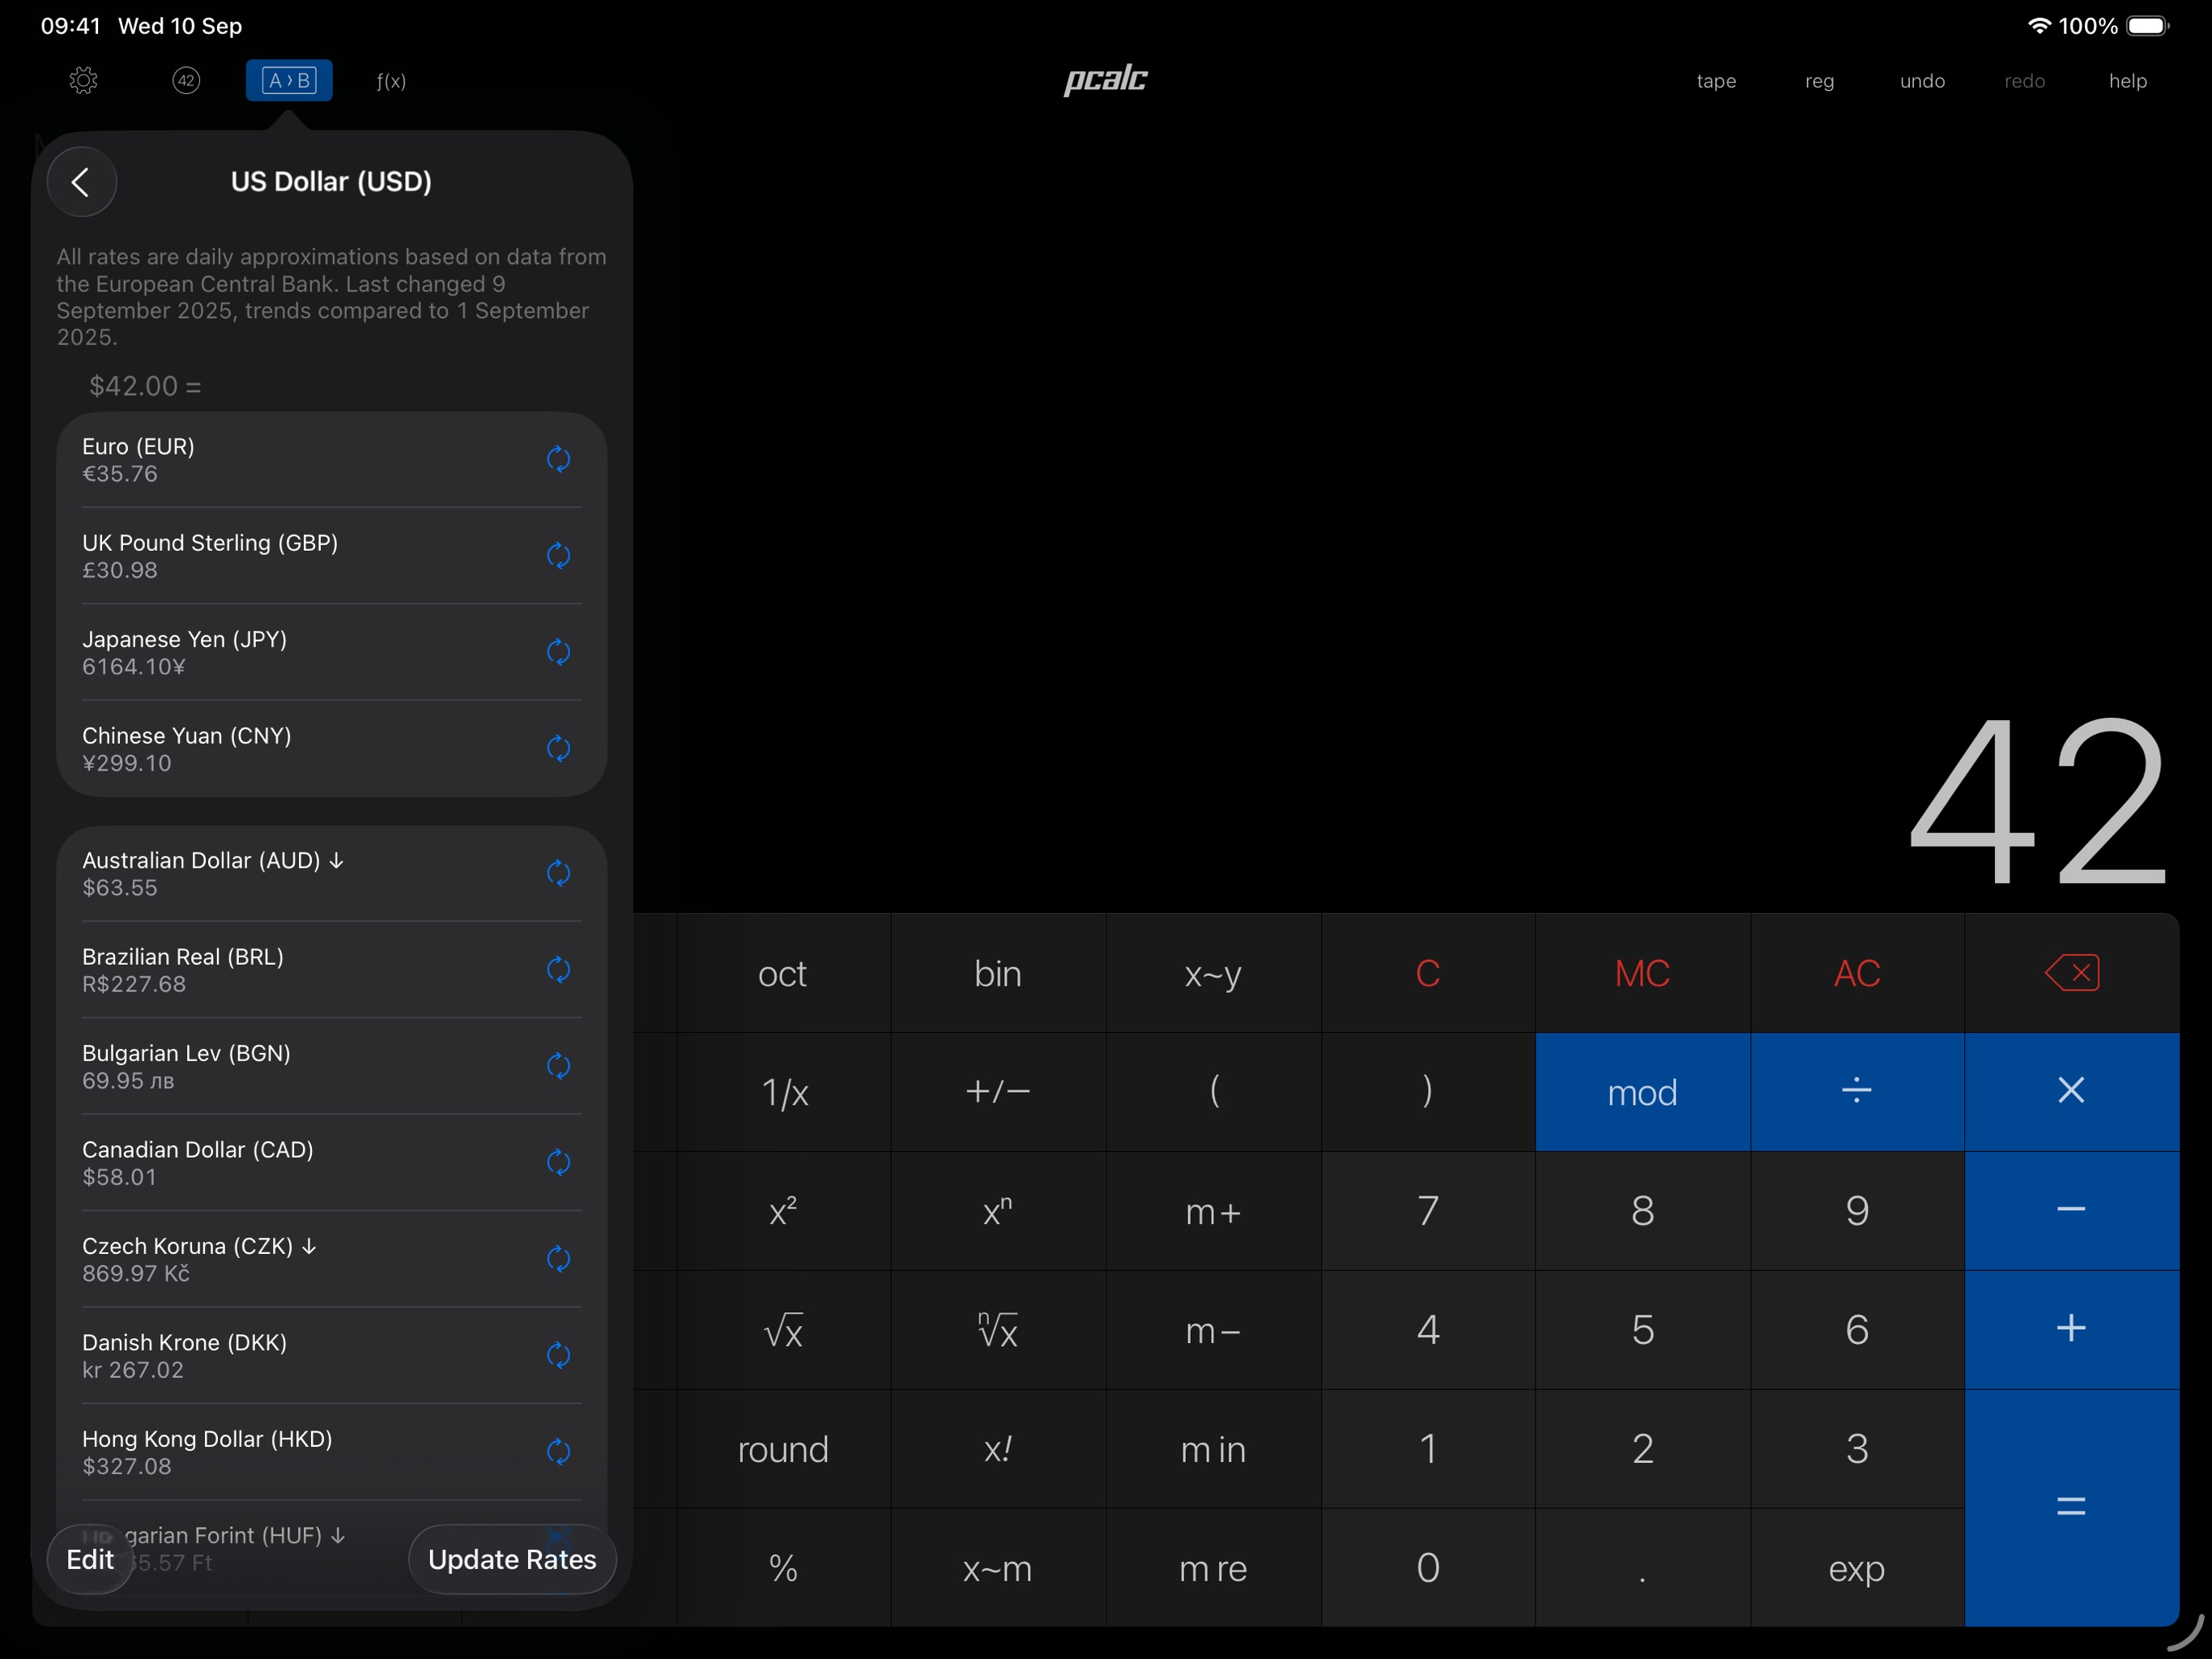Image resolution: width=2212 pixels, height=1659 pixels.
Task: Tap the bin key
Action: tap(998, 973)
